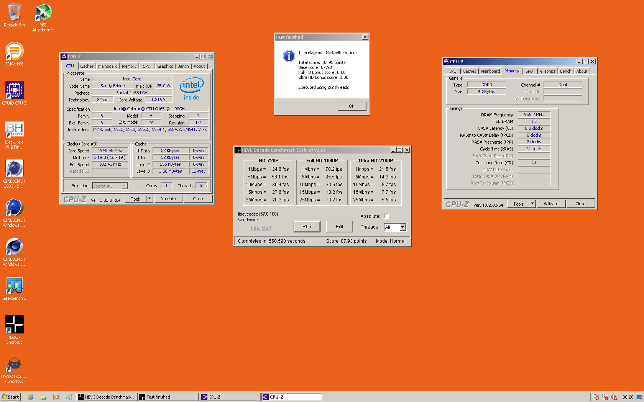Open Mainboard tab in left CPU-Z window
Image resolution: width=644 pixels, height=402 pixels.
point(108,66)
